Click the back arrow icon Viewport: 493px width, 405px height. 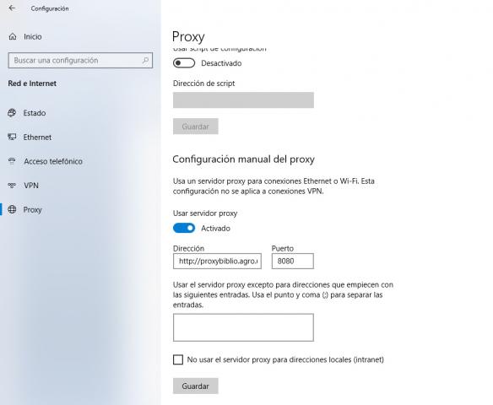pos(12,8)
